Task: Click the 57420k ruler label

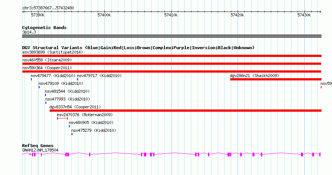Action: pos(237,15)
